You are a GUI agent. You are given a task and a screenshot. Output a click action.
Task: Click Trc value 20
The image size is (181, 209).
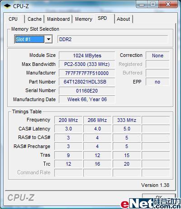(127, 164)
